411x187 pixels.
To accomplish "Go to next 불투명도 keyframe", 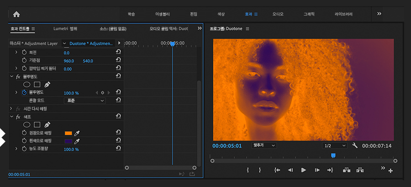I will [x=109, y=92].
